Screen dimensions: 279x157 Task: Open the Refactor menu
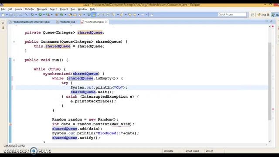click(x=30, y=9)
